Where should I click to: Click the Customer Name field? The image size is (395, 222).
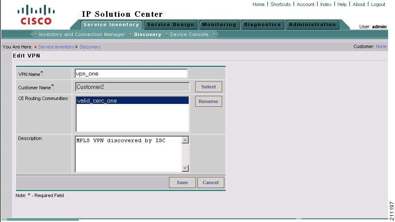132,87
